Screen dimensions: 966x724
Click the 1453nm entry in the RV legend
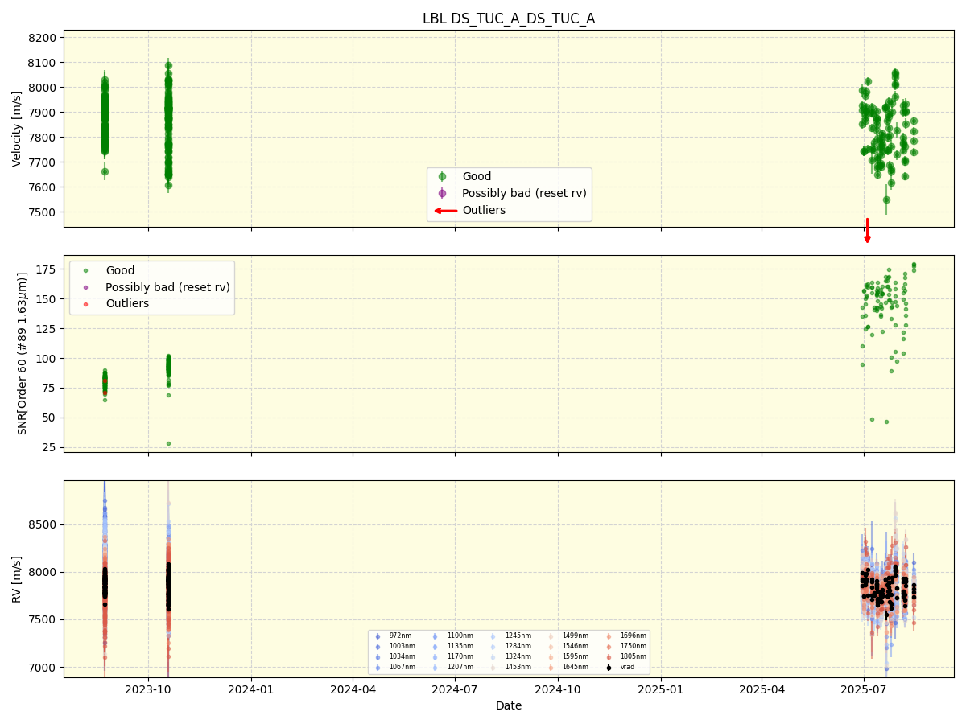510,667
